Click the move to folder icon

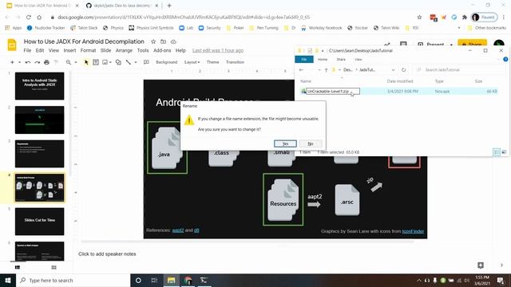(163, 41)
